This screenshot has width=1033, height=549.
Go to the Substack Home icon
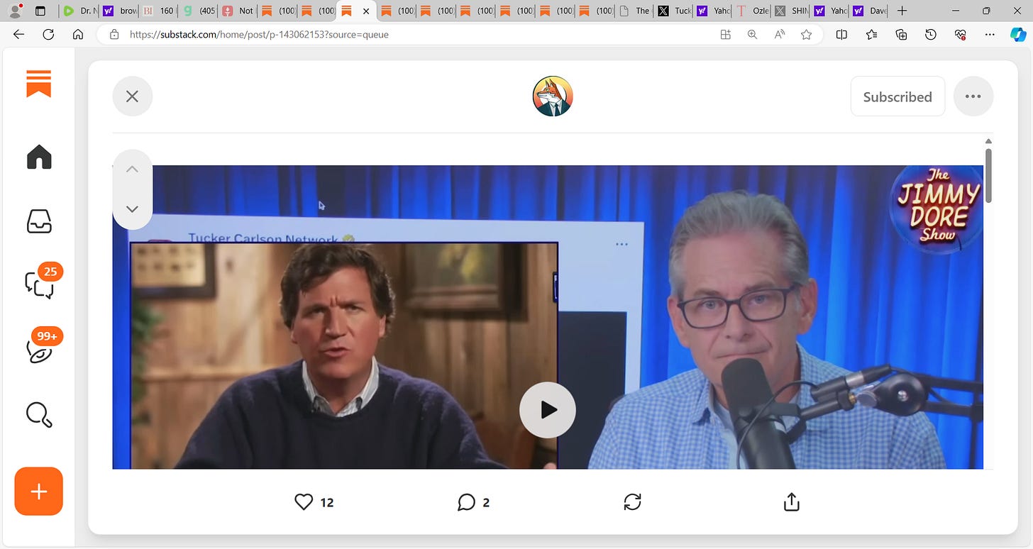coord(39,157)
